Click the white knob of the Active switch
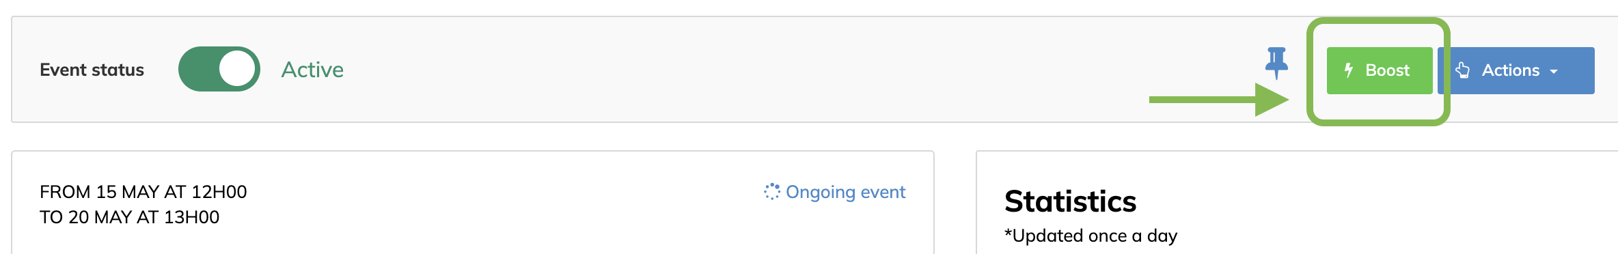The image size is (1618, 254). pos(237,69)
